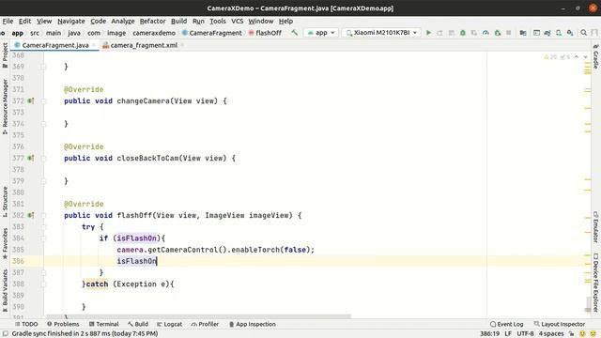Image resolution: width=601 pixels, height=338 pixels.
Task: Click the override gutter icon beside closeBackToCam
Action: click(x=31, y=158)
